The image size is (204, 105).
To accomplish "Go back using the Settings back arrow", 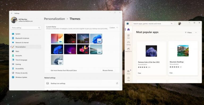I will coord(12,13).
